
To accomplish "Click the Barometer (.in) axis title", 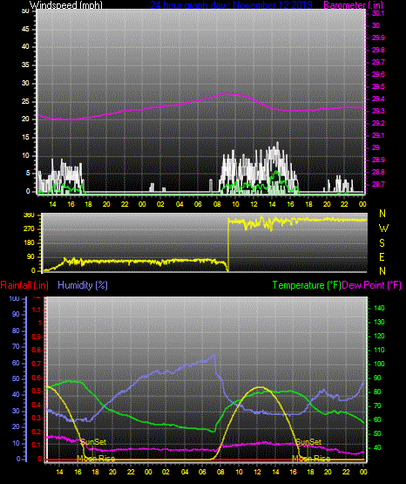I will coord(353,4).
